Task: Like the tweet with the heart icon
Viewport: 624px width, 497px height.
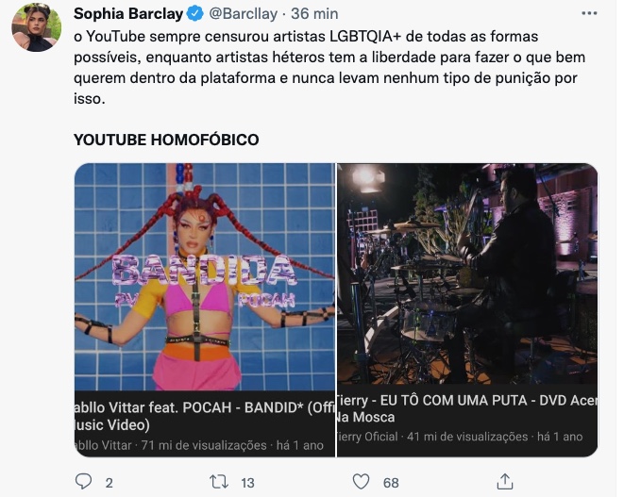Action: pos(361,482)
